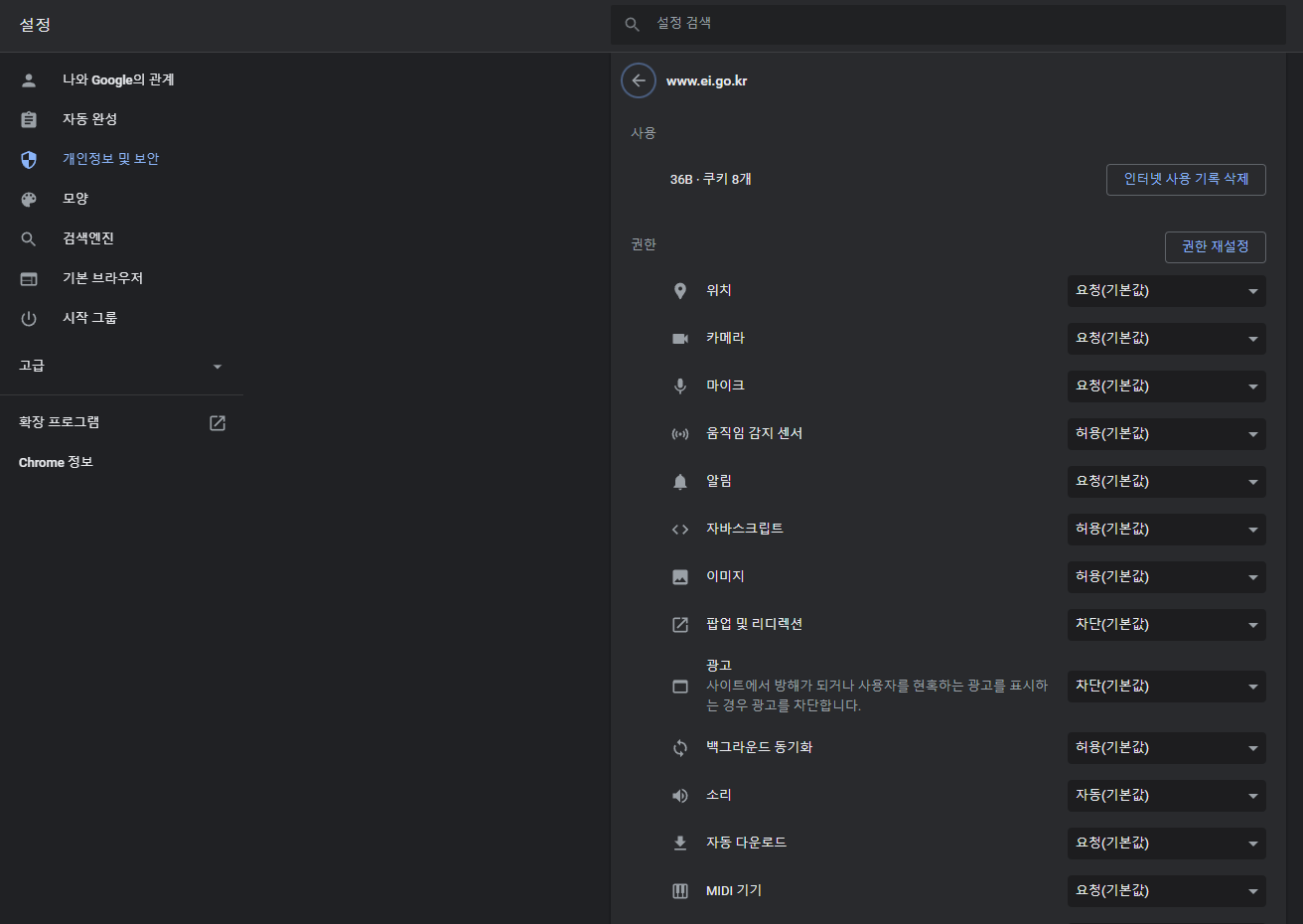
Task: Open the 자동 다운로드 permission dropdown
Action: pos(1167,844)
